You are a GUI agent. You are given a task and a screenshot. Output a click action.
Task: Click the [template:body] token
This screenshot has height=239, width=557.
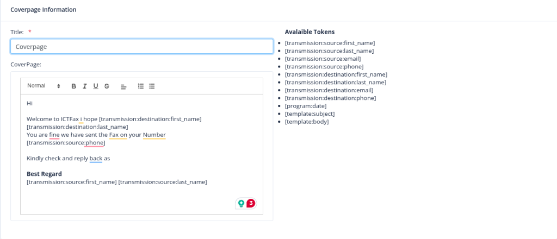[307, 122]
